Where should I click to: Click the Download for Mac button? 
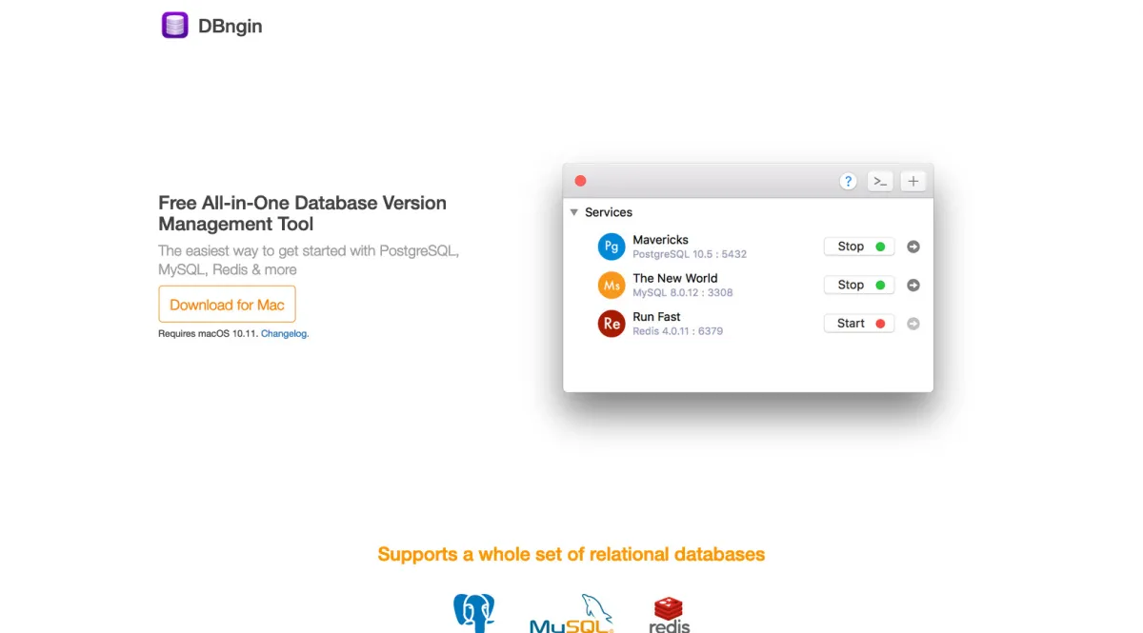[x=227, y=305]
